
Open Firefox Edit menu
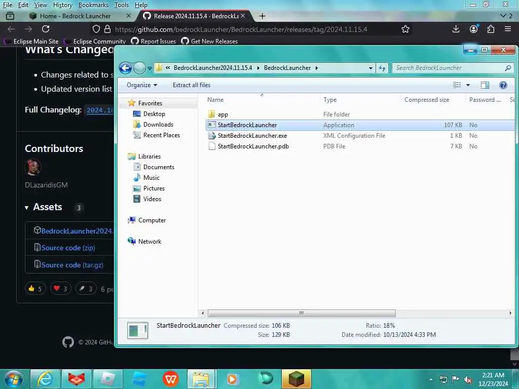pos(23,5)
